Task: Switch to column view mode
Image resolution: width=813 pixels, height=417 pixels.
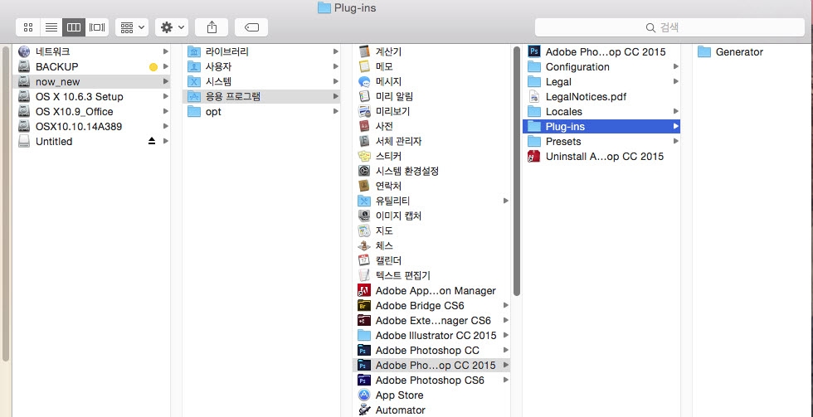Action: [74, 27]
